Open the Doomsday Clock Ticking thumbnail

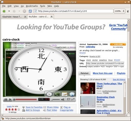[88, 102]
